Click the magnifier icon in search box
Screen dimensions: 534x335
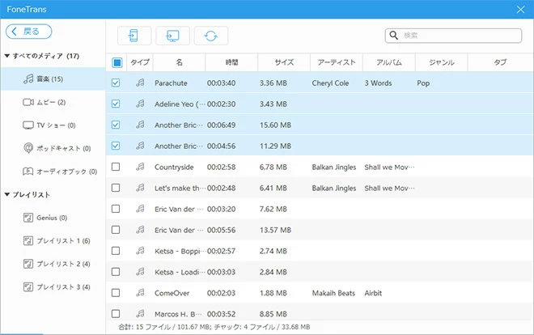click(394, 36)
